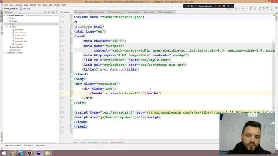Click the VCS commit icon
This screenshot has height=156, width=278.
[x=264, y=9]
